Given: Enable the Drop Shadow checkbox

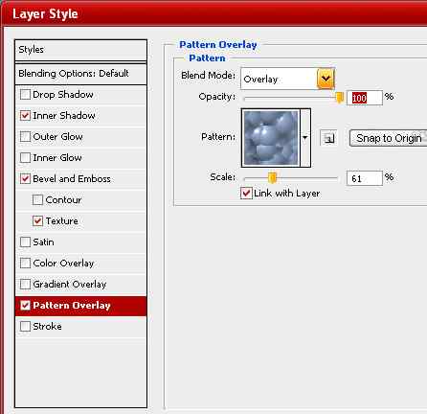Looking at the screenshot, I should pos(25,95).
